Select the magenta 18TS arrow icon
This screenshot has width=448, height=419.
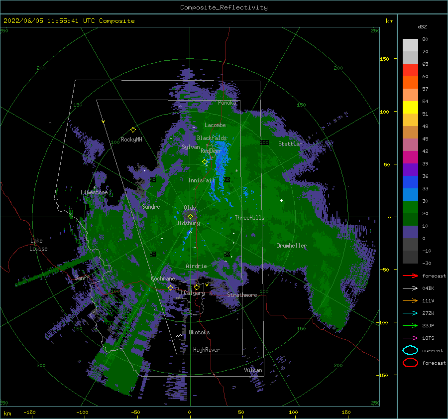(410, 338)
